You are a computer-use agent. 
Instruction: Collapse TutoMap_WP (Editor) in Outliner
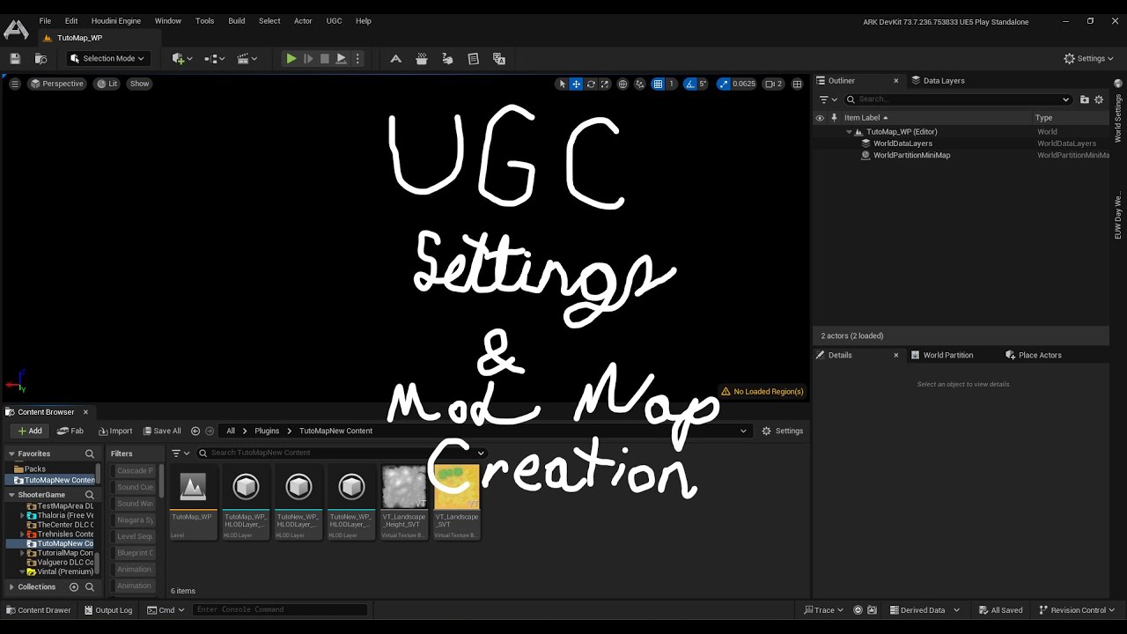[849, 132]
